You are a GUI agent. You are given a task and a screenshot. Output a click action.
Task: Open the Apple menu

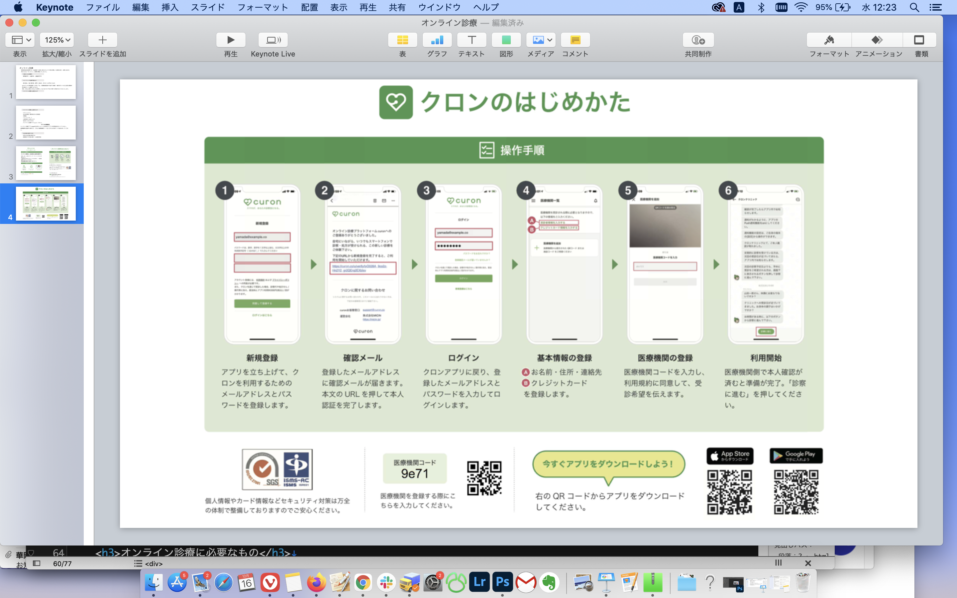click(x=18, y=7)
